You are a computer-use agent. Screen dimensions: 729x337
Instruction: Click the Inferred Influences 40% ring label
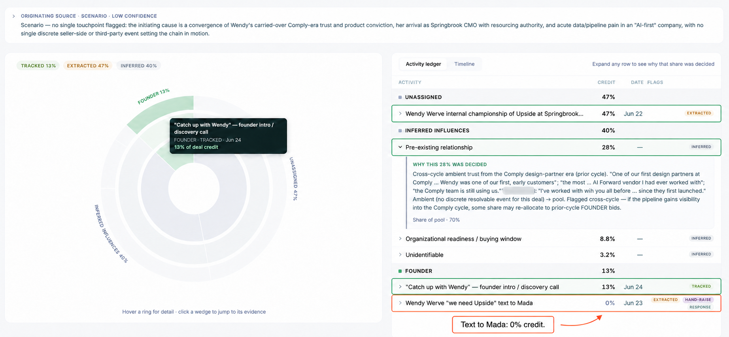[111, 234]
